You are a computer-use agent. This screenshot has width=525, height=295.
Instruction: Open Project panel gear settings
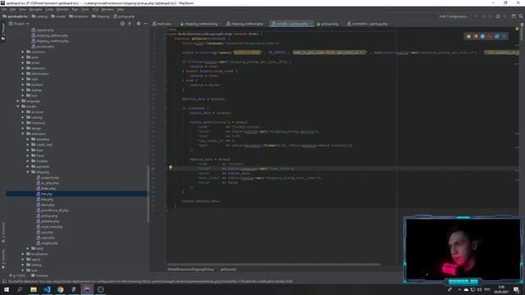[139, 24]
